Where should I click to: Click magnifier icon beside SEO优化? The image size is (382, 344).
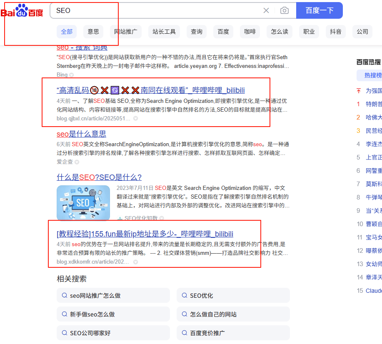pyautogui.click(x=185, y=295)
